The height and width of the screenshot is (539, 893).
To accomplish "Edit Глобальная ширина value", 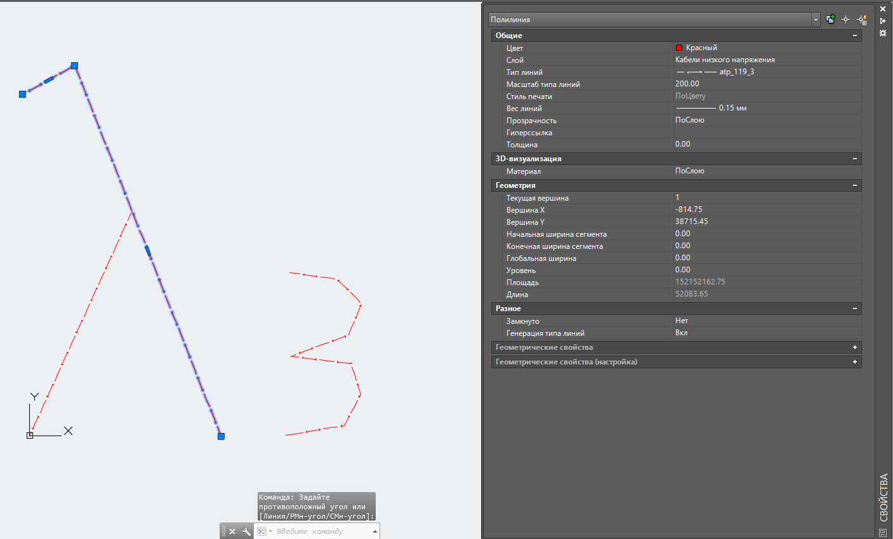I will 683,258.
